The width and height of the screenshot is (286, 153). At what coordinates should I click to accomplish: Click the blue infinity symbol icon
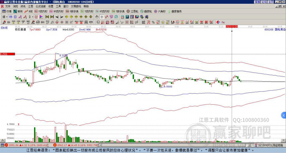pos(223,22)
